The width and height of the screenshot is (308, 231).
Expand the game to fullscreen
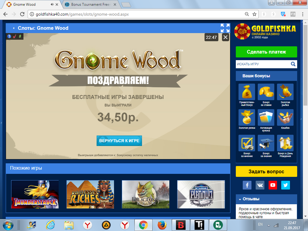(225, 28)
